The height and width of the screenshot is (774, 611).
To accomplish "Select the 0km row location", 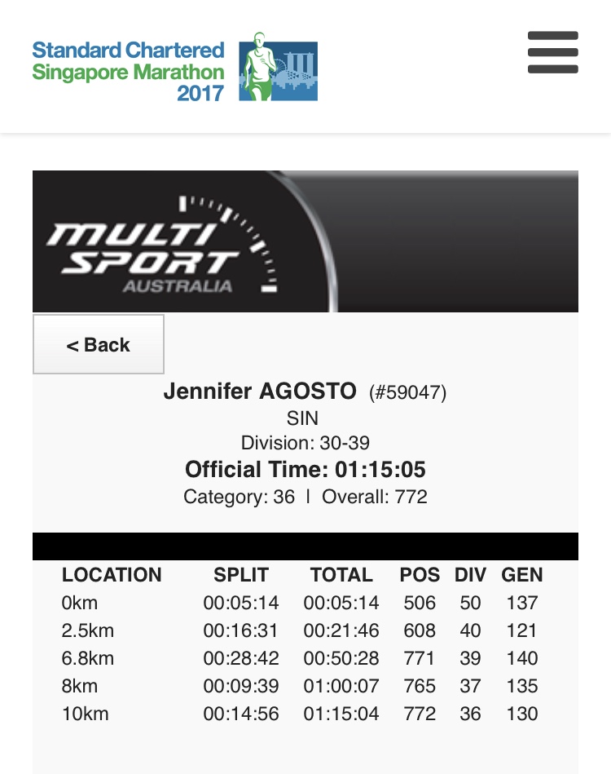I will click(x=80, y=603).
